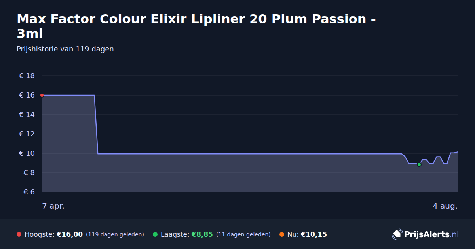Click the green lowest-price marker on chart
The width and height of the screenshot is (475, 249).
419,164
